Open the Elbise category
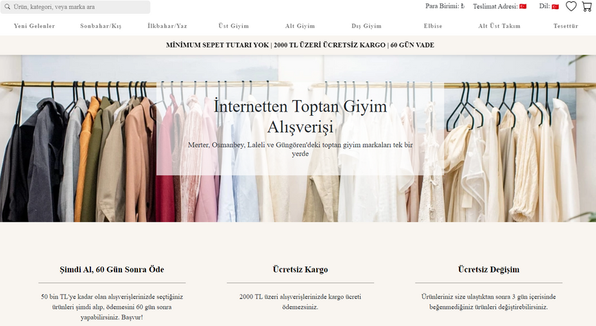 (x=433, y=26)
